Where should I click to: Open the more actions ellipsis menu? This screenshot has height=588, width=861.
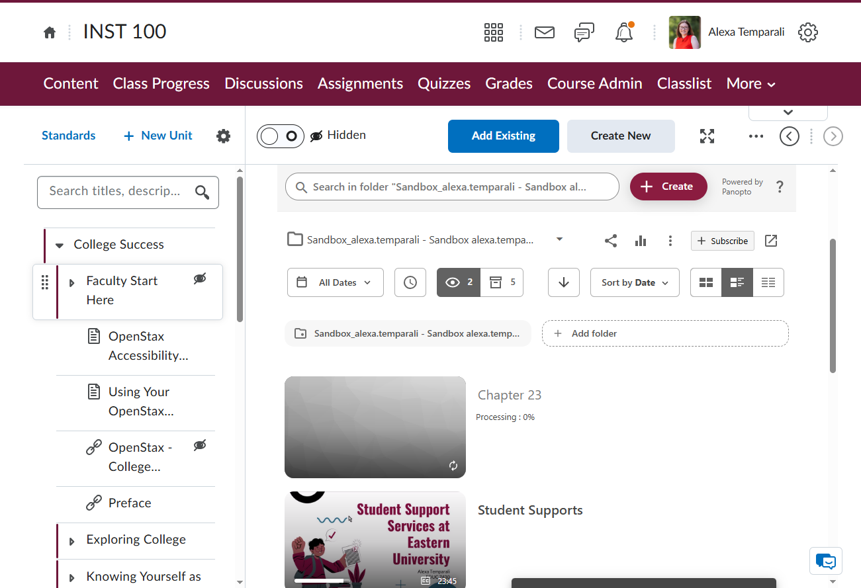pyautogui.click(x=756, y=136)
